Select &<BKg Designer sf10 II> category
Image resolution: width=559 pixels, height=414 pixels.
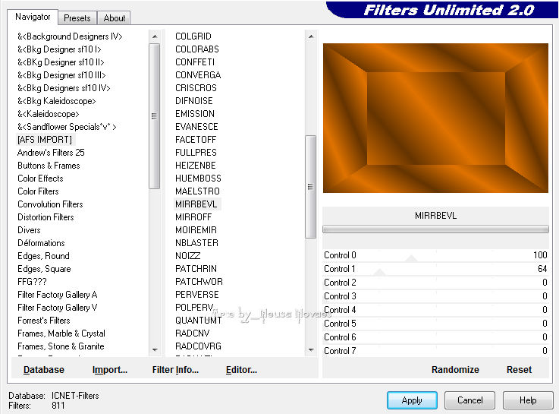point(61,62)
